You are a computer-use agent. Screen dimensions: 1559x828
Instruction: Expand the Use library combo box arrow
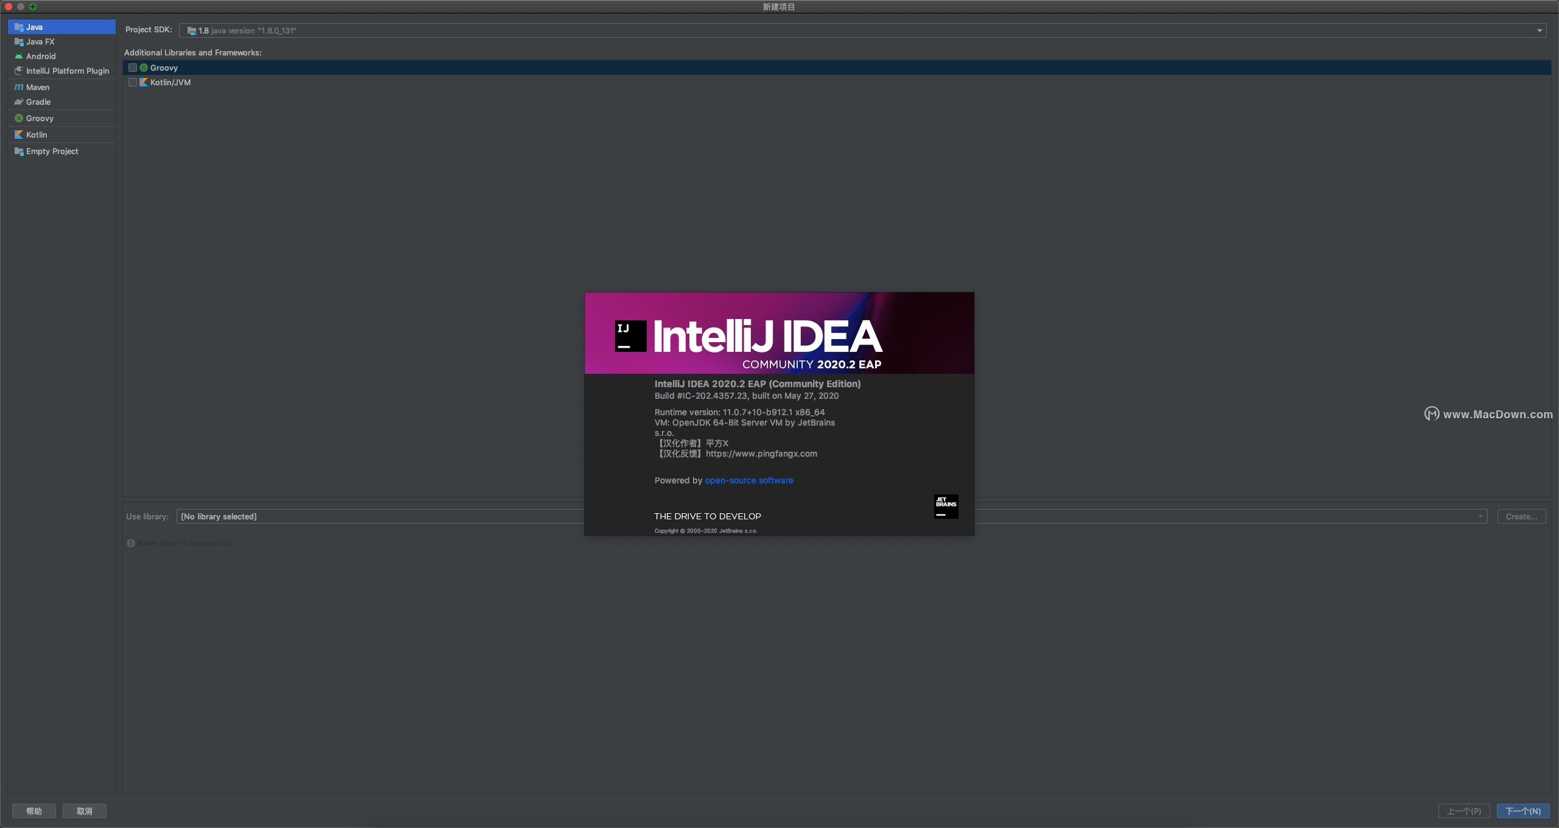click(1480, 517)
